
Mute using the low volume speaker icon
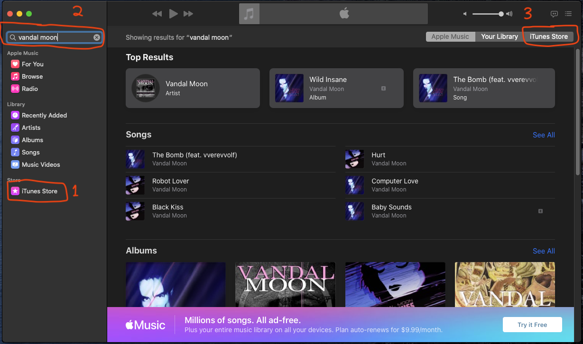(x=465, y=14)
